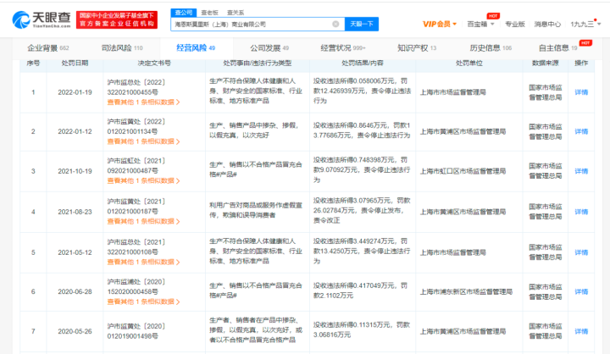Click the Tianyancha logo

42,19
